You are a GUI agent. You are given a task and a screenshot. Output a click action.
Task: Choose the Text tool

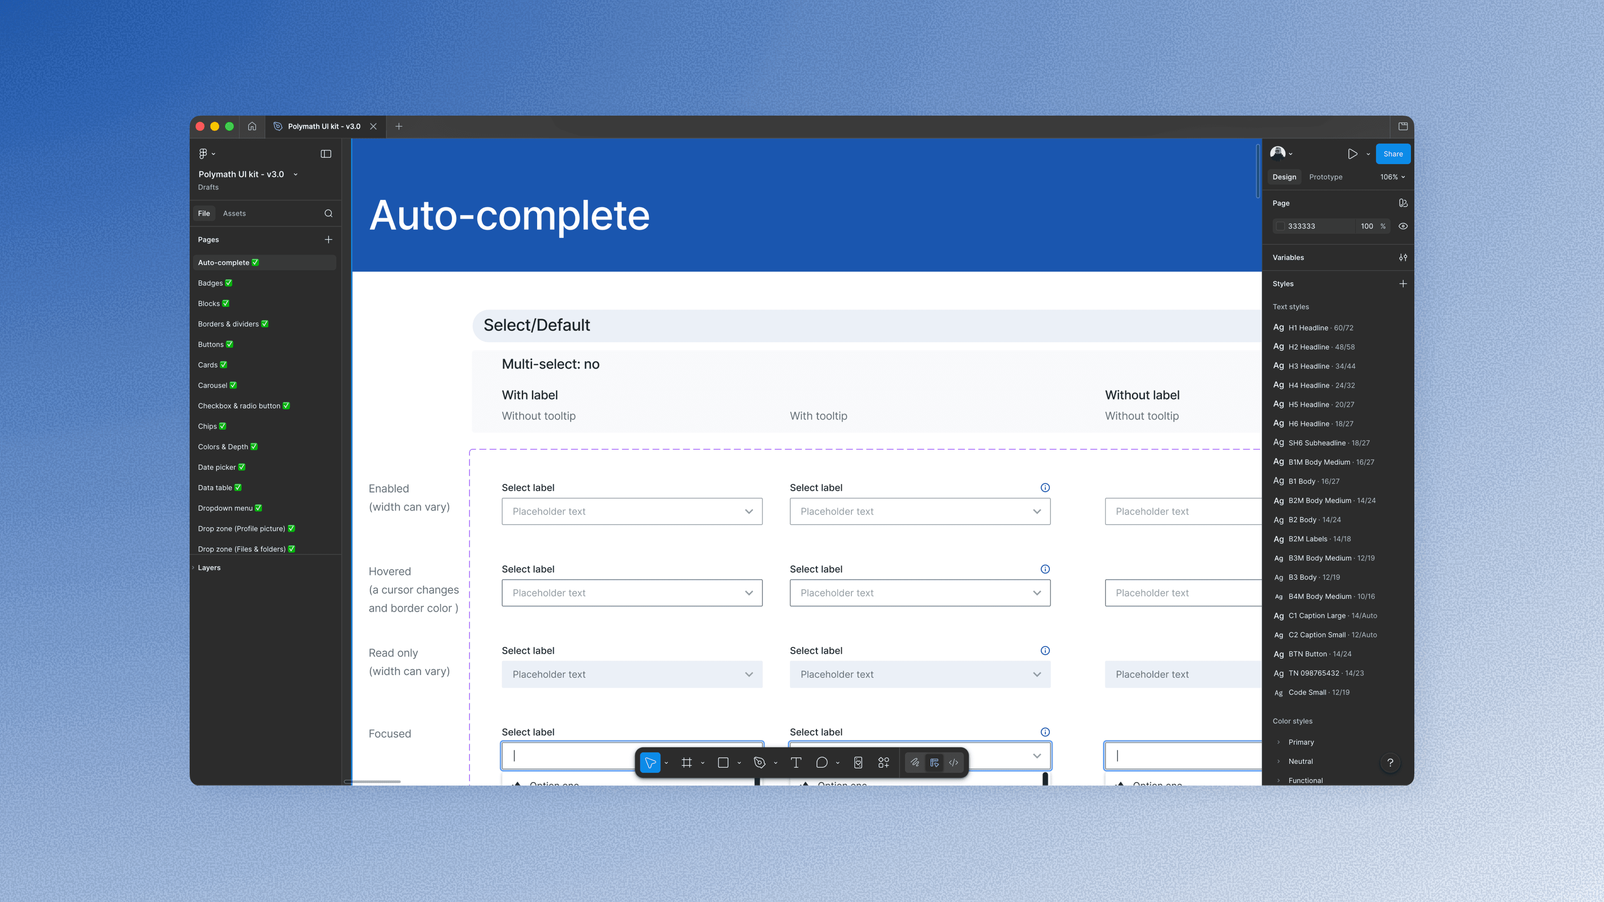[796, 763]
